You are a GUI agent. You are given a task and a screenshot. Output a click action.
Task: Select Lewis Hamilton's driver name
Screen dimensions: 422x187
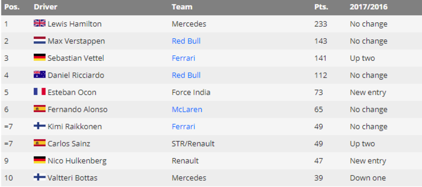click(x=75, y=24)
